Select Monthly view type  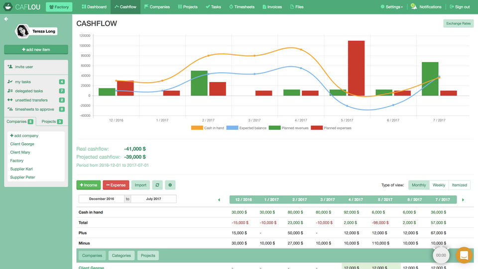(419, 184)
